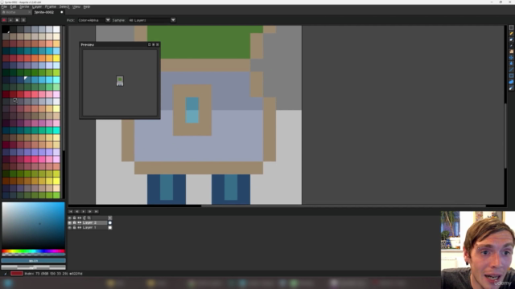This screenshot has width=515, height=289.
Task: Toggle visibility of Layer 1
Action: coord(69,227)
